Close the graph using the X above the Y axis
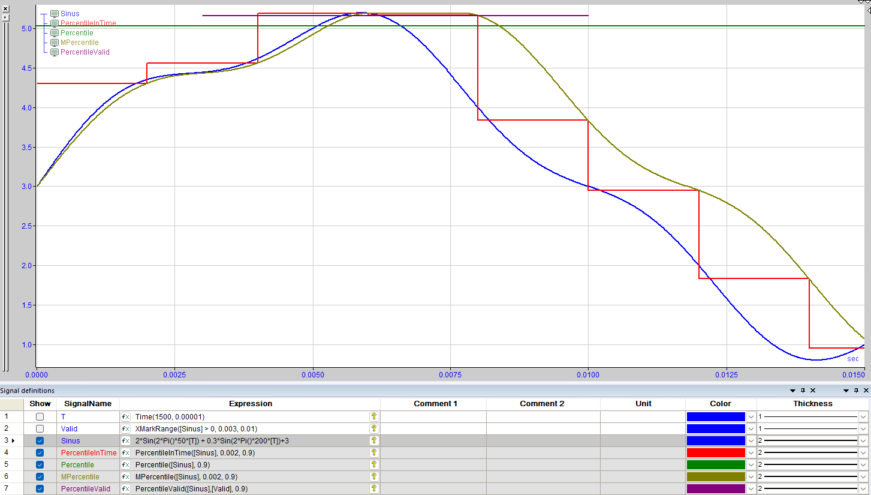 click(x=6, y=8)
